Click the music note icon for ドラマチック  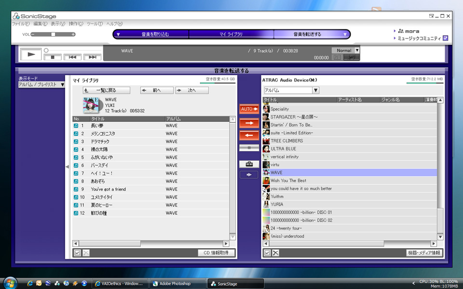(x=76, y=142)
